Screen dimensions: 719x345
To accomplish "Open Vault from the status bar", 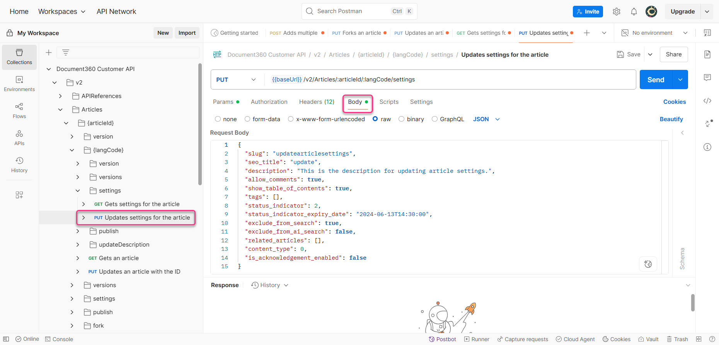I will 649,339.
